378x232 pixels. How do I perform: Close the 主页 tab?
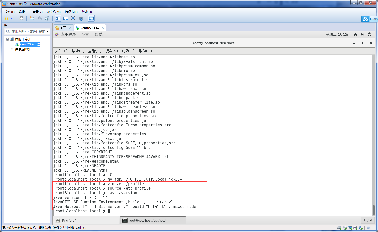tap(70, 28)
